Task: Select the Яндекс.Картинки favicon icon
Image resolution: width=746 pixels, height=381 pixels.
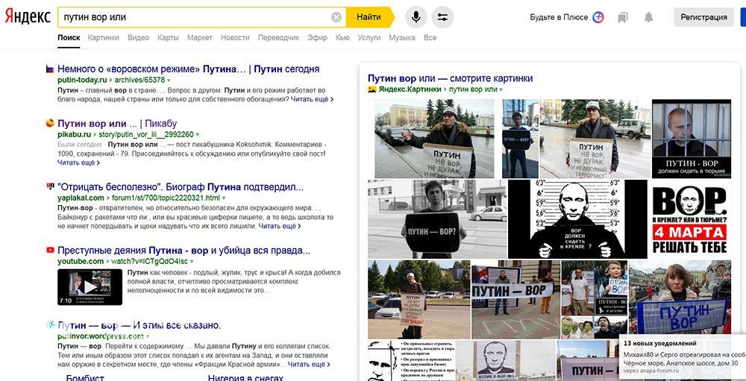Action: pyautogui.click(x=372, y=89)
